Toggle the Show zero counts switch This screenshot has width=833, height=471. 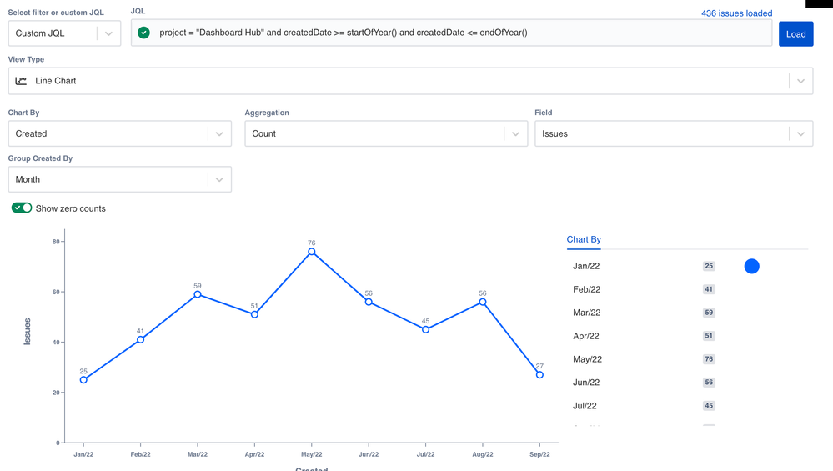pos(22,208)
